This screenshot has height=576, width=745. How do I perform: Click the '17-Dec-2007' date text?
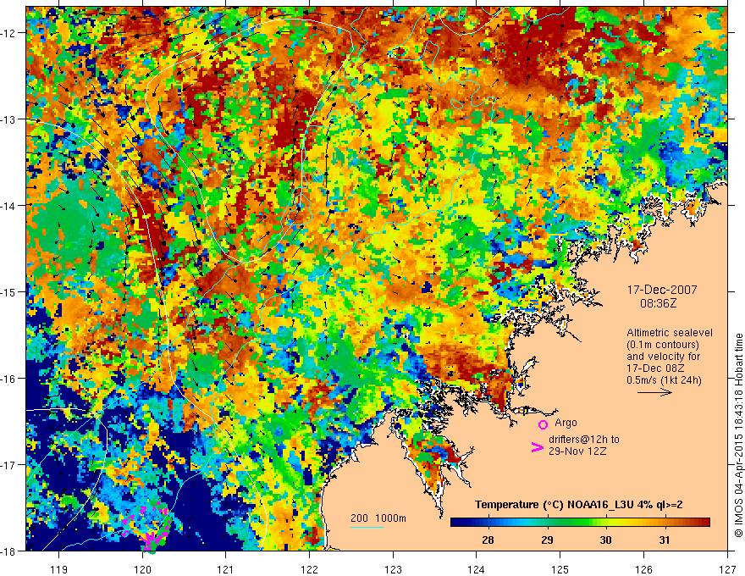[x=662, y=290]
